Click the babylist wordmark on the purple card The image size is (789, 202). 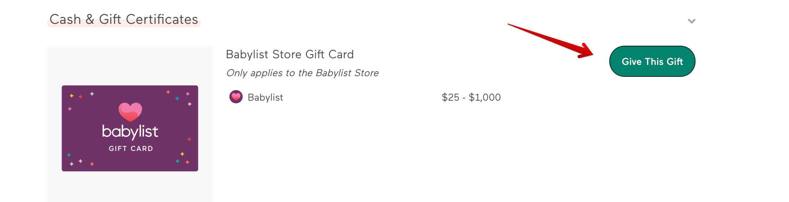(x=130, y=132)
